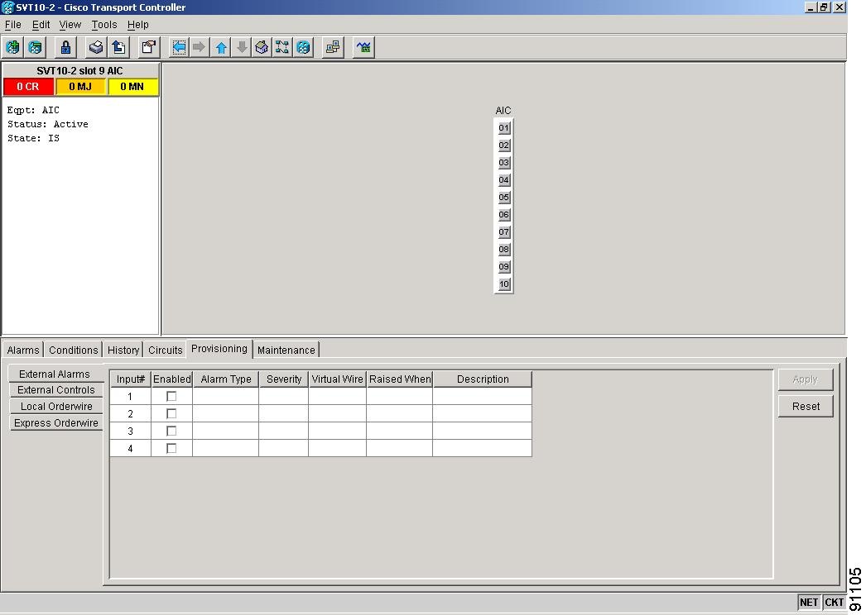Screen dimensions: 866x615
Task: Click the orange 0 MJ alarm counter
Action: coord(80,87)
